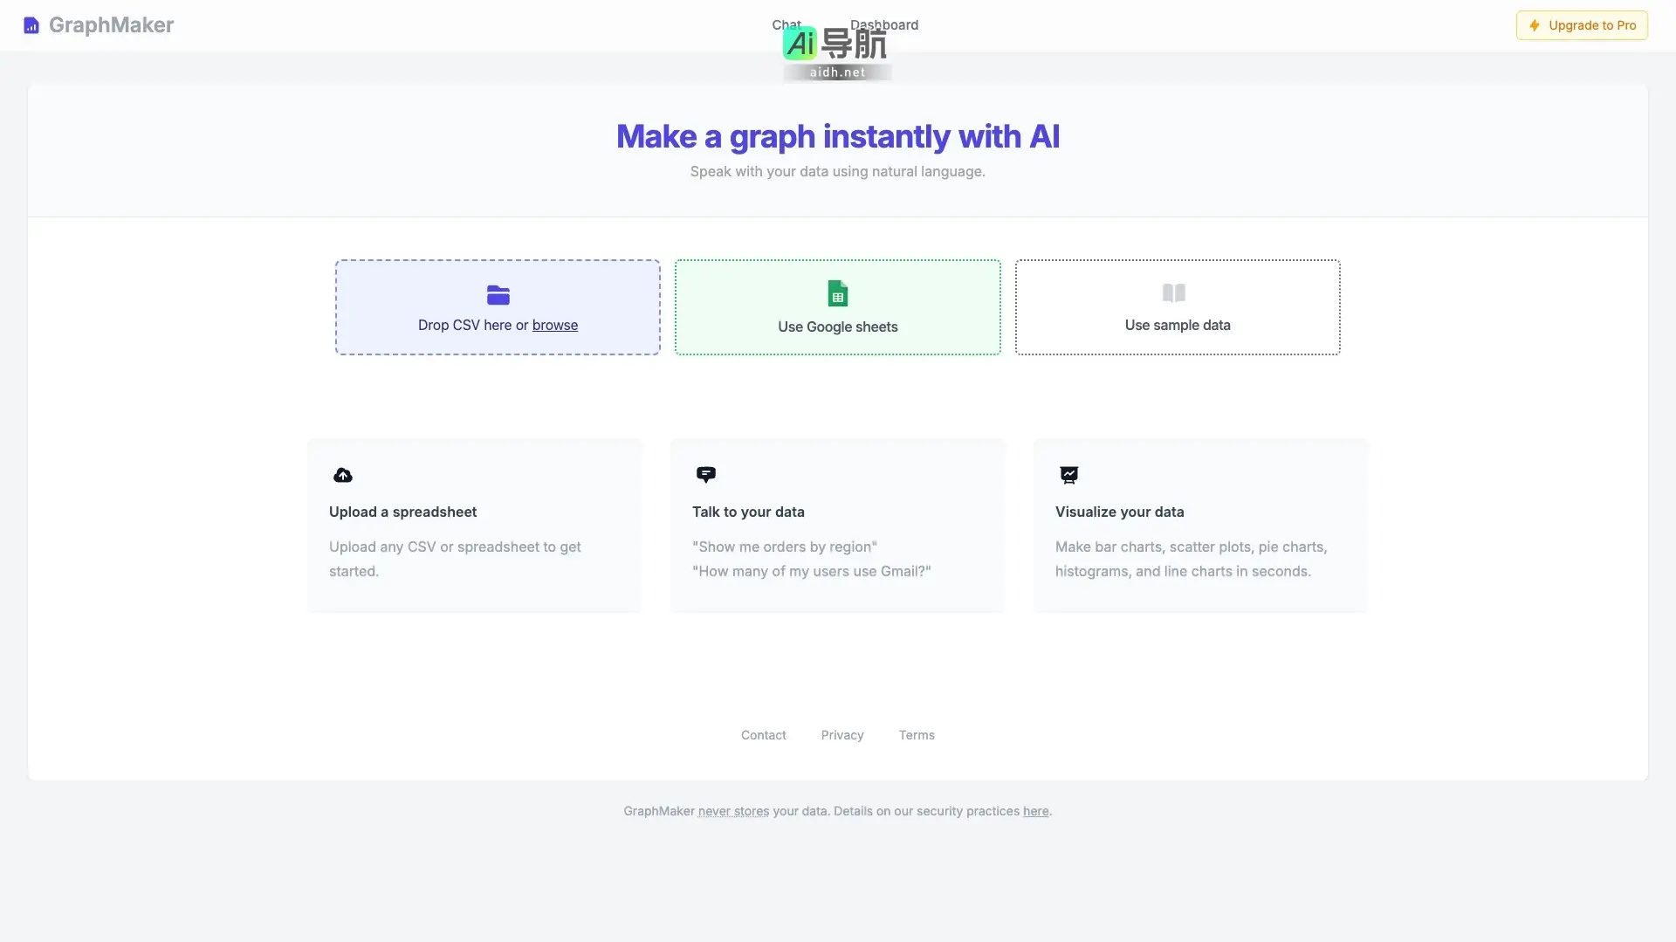Click the Google Sheets icon
Viewport: 1676px width, 942px height.
[837, 293]
